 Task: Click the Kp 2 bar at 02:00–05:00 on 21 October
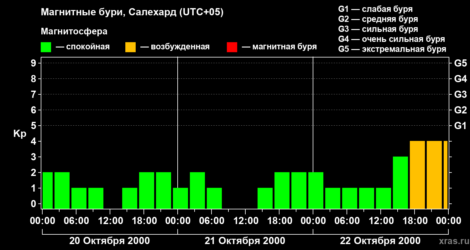[x=197, y=190]
